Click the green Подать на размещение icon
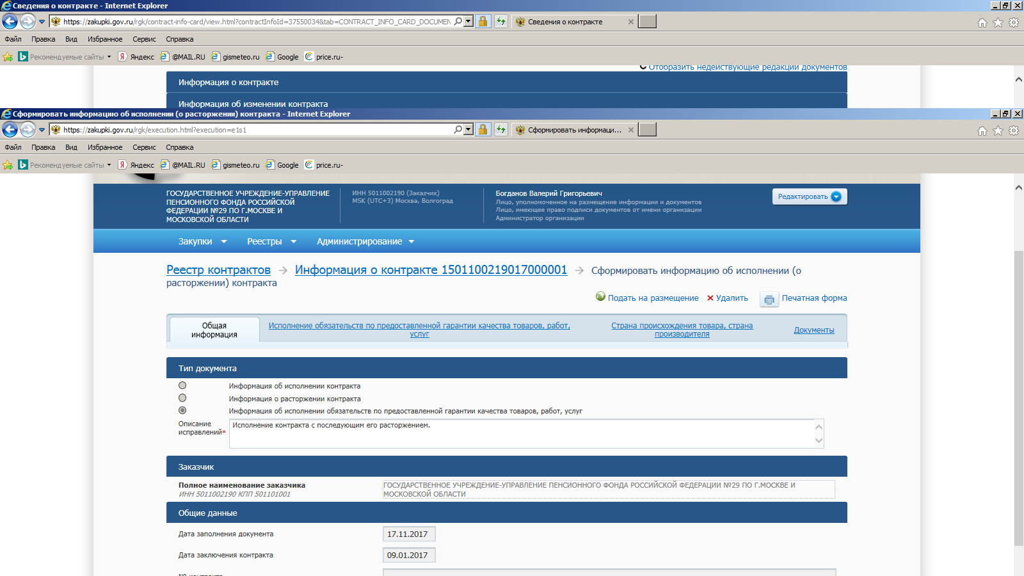 (600, 296)
